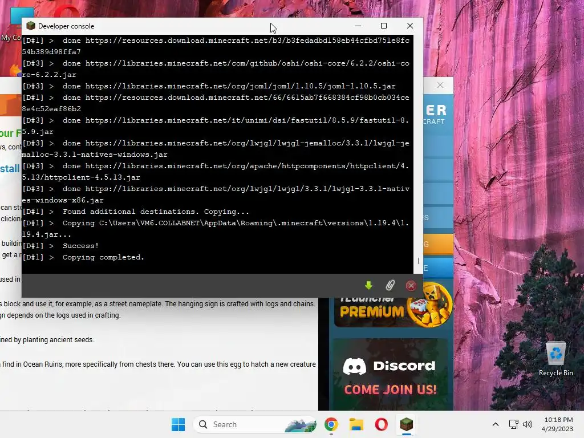The width and height of the screenshot is (584, 438).
Task: Click the console vertical scrollbar thumb
Action: click(418, 261)
